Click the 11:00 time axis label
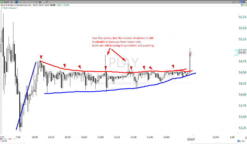Screen dimensions: 247x144 [x=100, y=137]
